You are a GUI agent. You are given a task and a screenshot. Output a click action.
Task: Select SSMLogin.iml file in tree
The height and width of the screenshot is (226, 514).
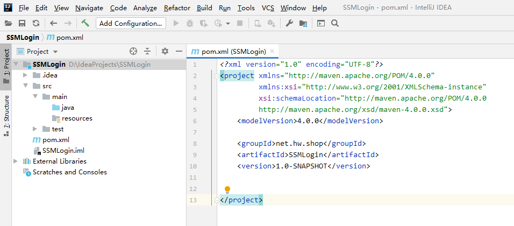point(59,151)
